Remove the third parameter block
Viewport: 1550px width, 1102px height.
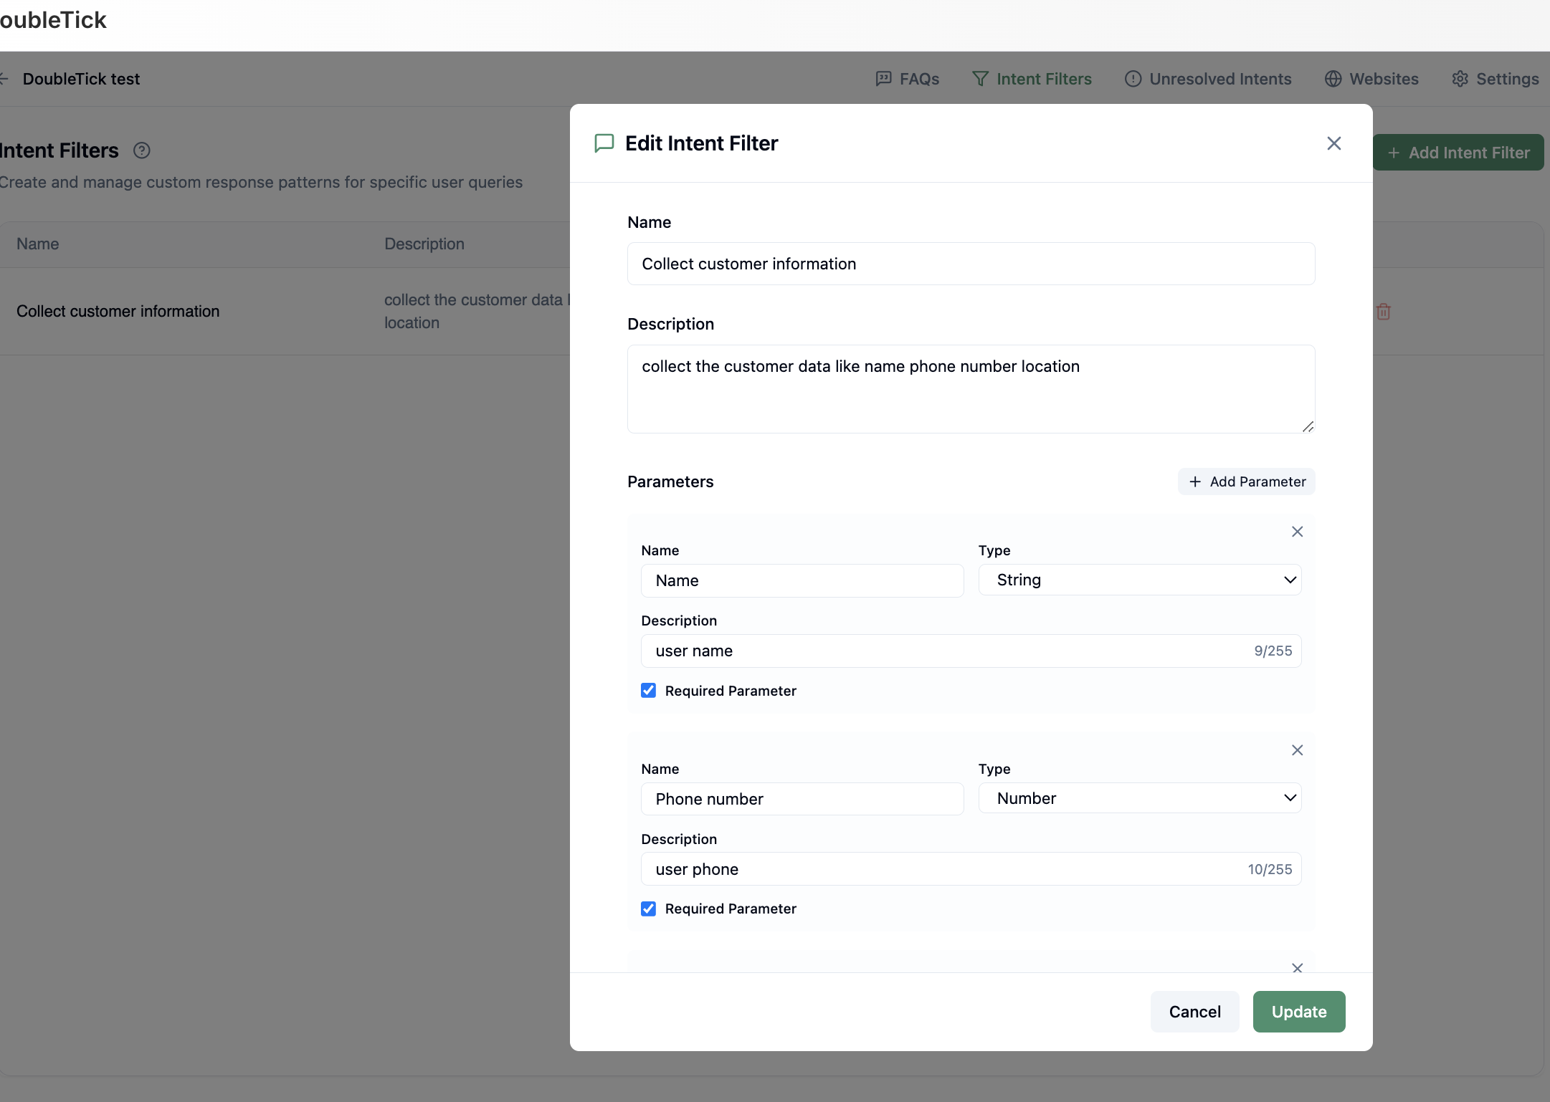(1297, 968)
